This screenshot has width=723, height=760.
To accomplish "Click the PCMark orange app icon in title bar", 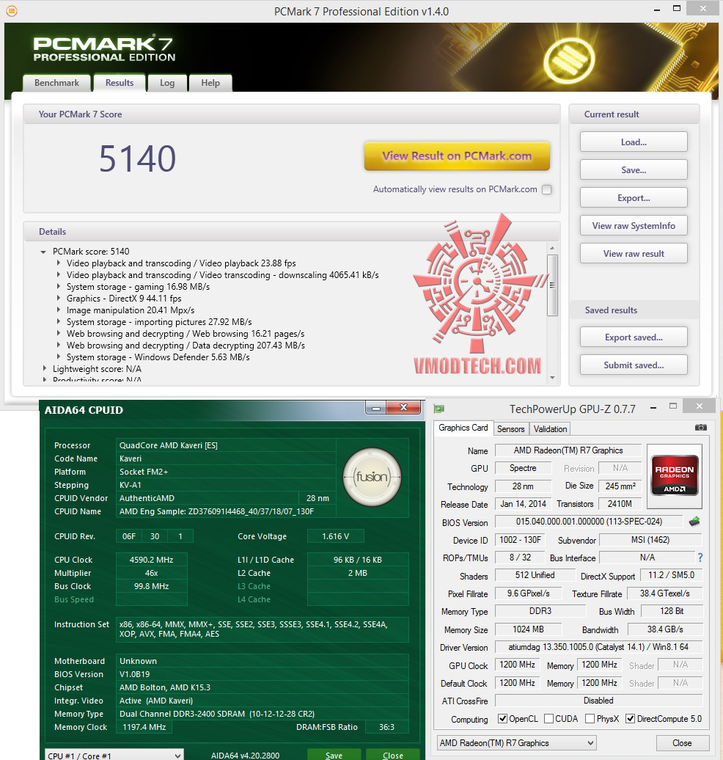I will tap(11, 11).
